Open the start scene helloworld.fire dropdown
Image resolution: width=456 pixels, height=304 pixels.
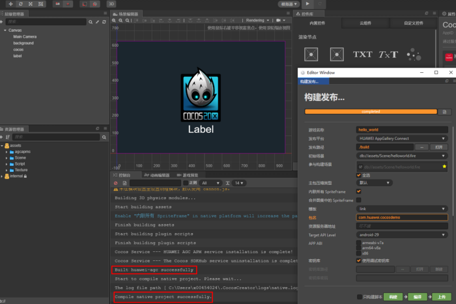pos(402,156)
